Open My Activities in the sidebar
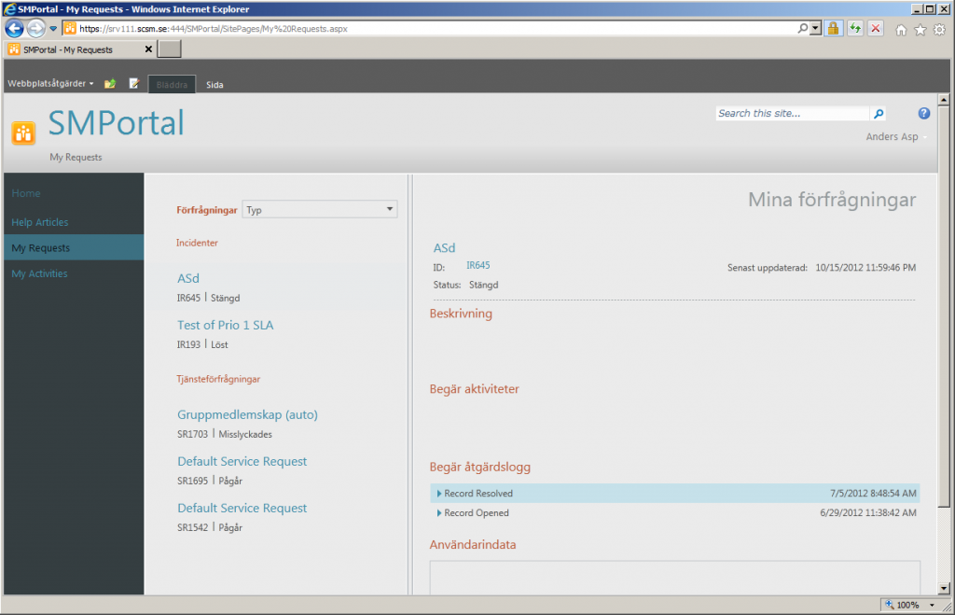This screenshot has width=955, height=615. 39,273
